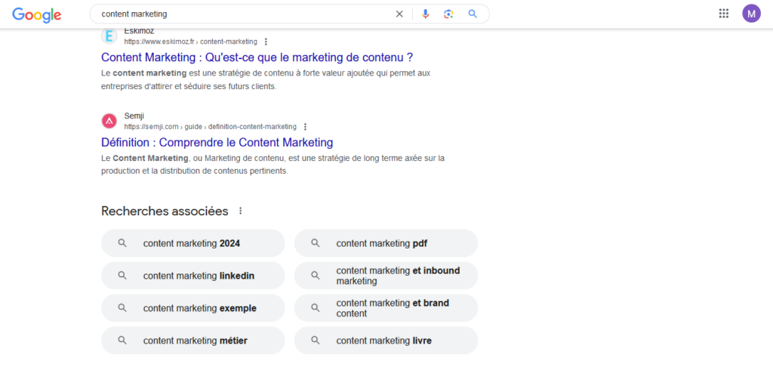Click search icon in exemple suggestion
773x367 pixels.
(122, 308)
